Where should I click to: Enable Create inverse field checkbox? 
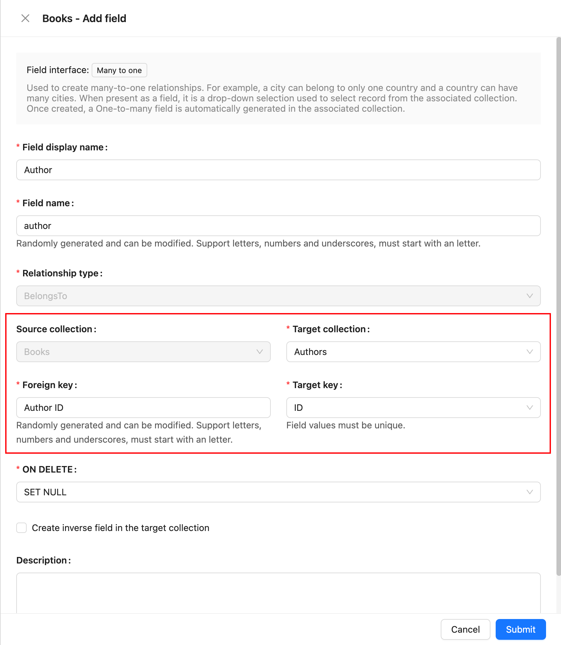tap(21, 528)
